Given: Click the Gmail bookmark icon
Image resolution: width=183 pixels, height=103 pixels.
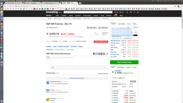Looking at the screenshot, I should point(8,9).
